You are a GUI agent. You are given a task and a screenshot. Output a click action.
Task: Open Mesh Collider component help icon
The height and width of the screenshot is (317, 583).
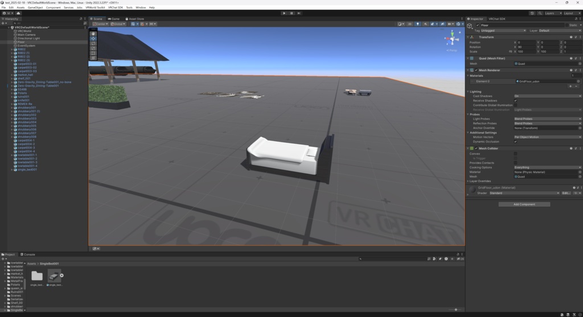(x=571, y=149)
